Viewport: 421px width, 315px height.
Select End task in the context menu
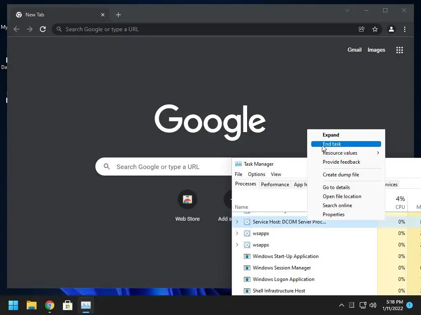(x=346, y=144)
